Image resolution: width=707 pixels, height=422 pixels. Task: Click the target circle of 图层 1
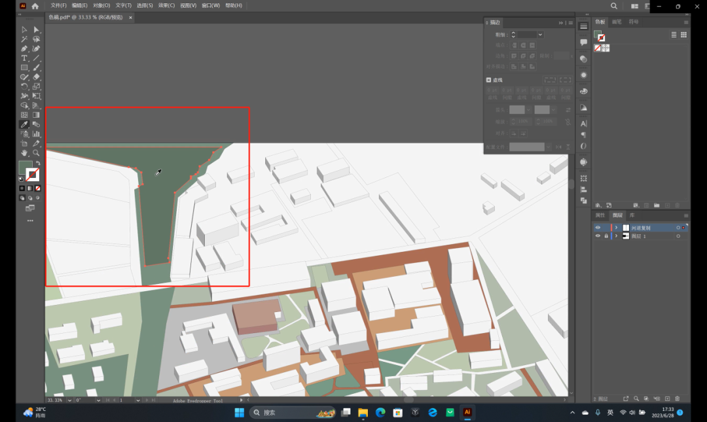tap(678, 236)
